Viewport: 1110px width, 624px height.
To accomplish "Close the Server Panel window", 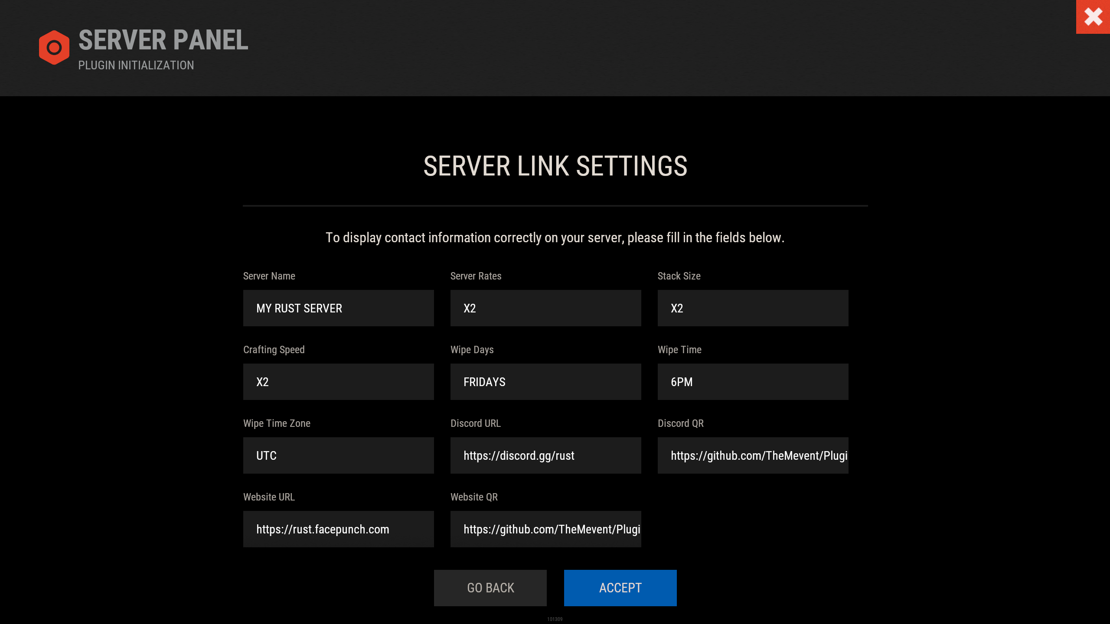I will (x=1093, y=17).
